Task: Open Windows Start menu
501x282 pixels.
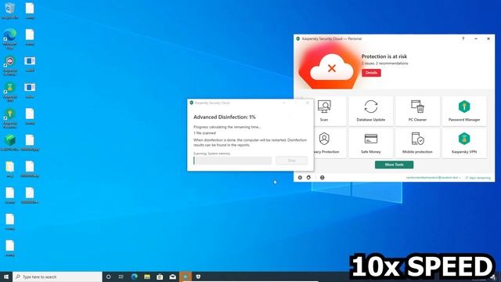Action: (6, 277)
